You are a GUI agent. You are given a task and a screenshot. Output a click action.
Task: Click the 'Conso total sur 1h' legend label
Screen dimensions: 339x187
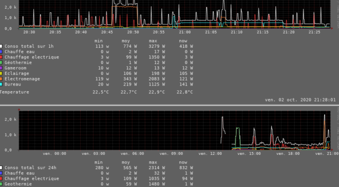pos(29,46)
